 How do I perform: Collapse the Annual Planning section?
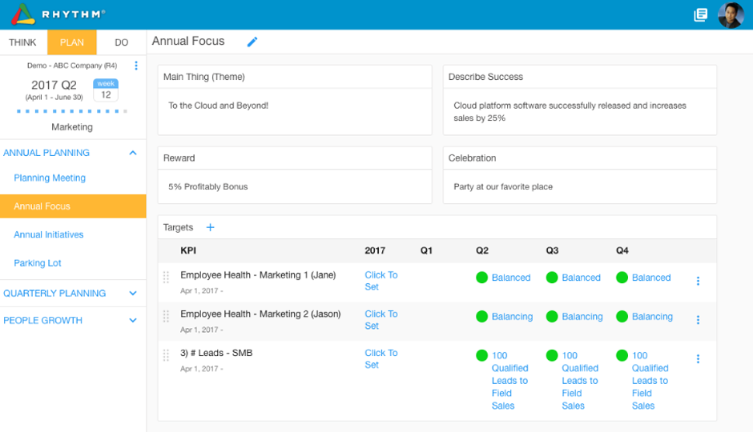(x=133, y=153)
